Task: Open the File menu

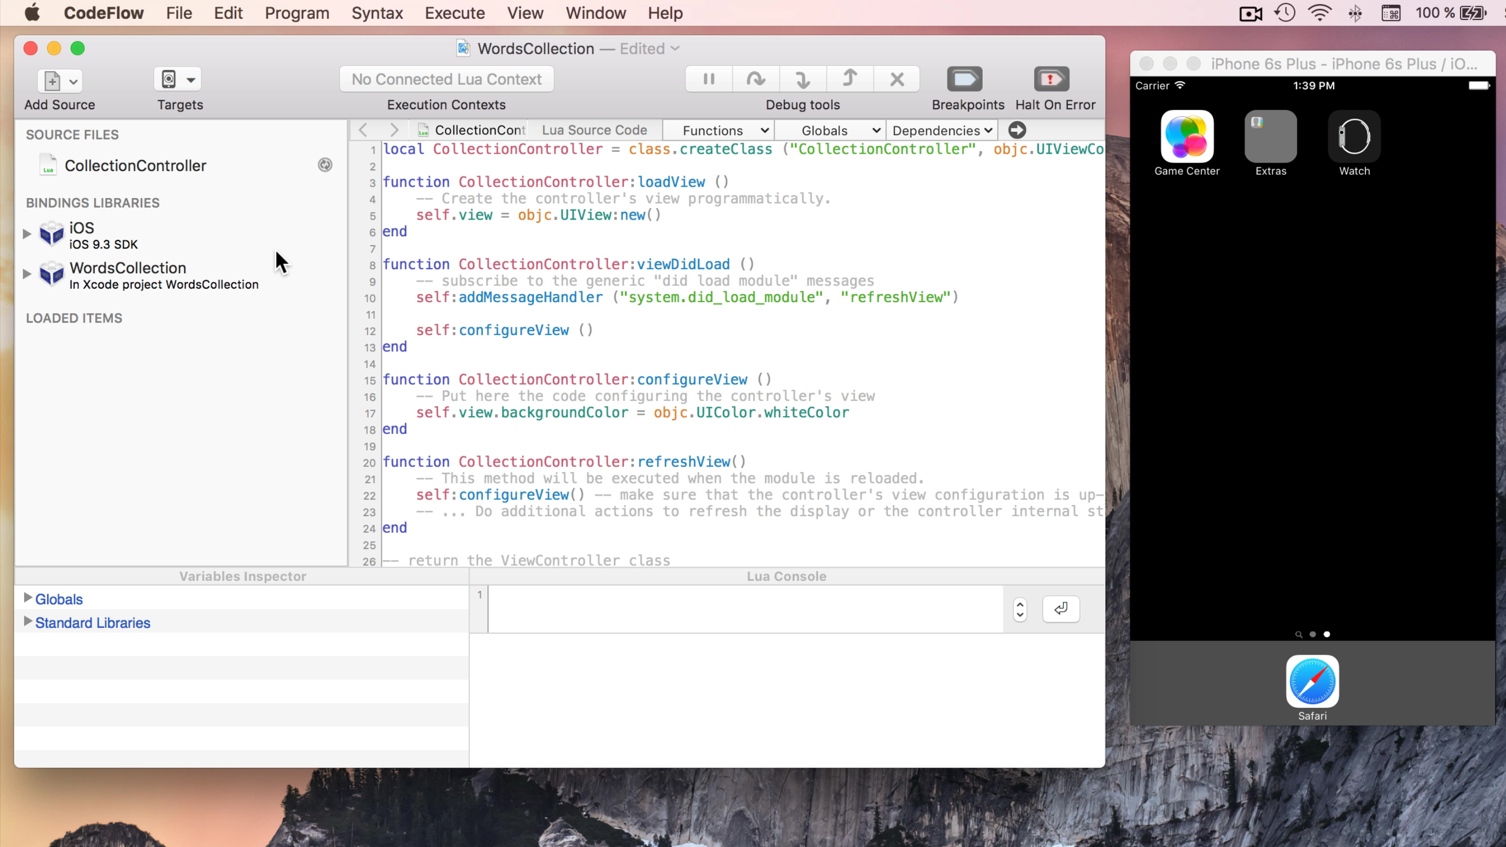Action: pos(179,13)
